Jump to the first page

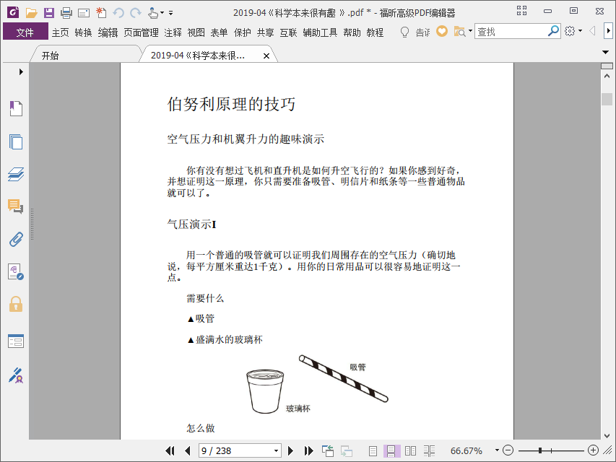(170, 450)
